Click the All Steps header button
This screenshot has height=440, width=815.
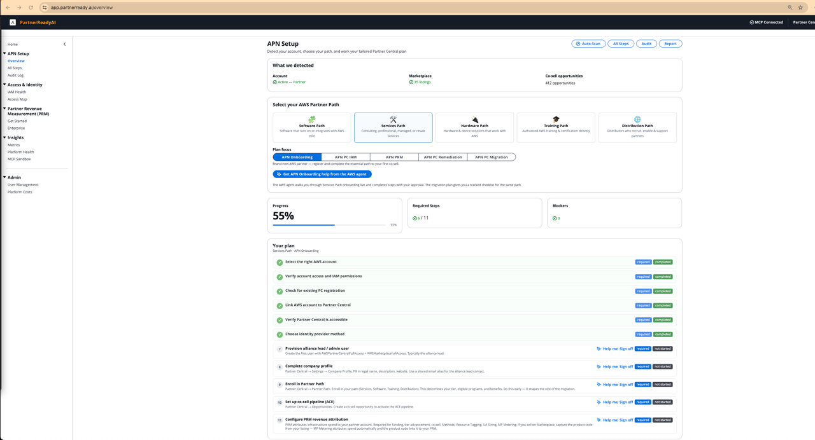(621, 44)
